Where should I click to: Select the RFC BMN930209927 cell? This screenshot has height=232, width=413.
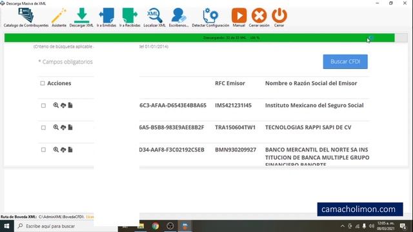tap(236, 150)
